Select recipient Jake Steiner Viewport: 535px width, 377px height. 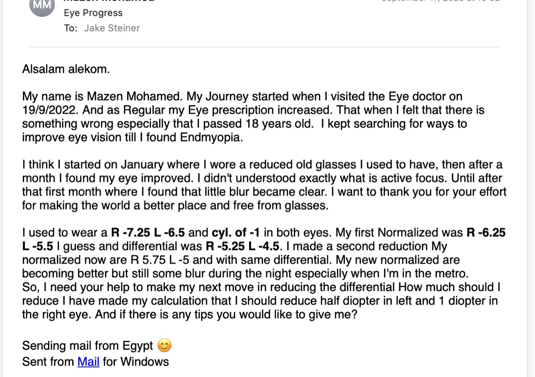coord(112,28)
